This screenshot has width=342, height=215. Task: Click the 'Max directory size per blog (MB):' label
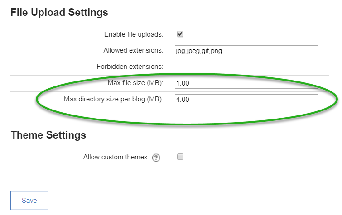[114, 99]
